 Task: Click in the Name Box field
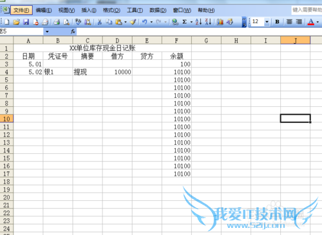point(21,32)
